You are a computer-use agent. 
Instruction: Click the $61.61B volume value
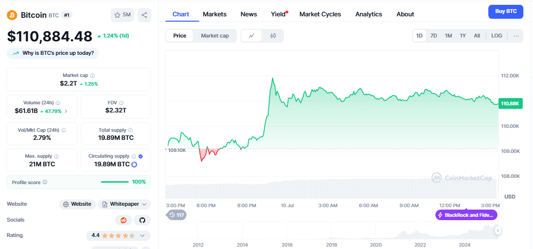(x=26, y=111)
